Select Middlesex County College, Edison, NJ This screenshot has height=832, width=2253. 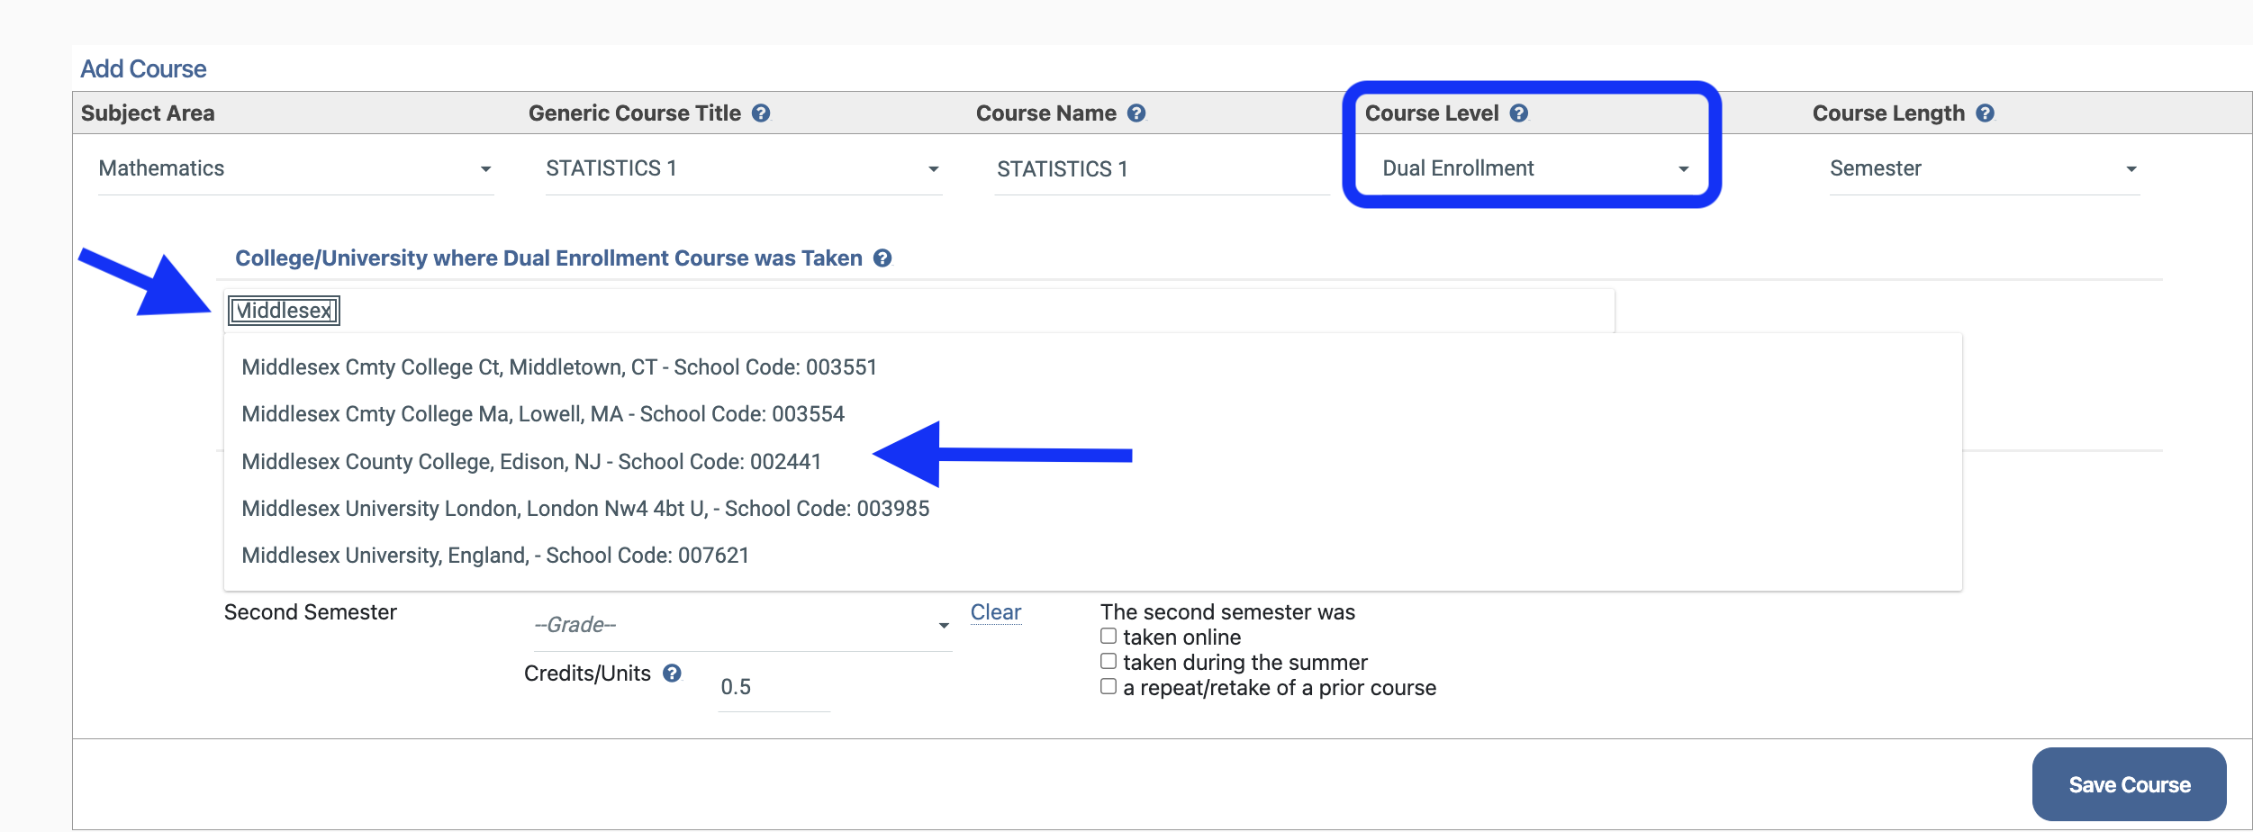click(x=531, y=462)
